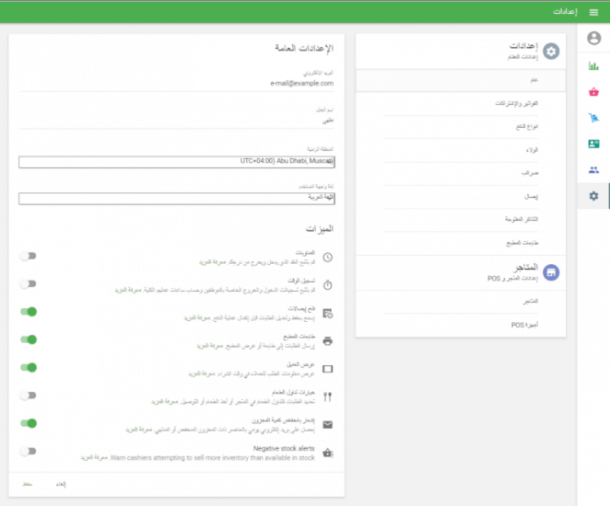Open the learn more link for dining options
The image size is (610, 506).
click(x=165, y=402)
